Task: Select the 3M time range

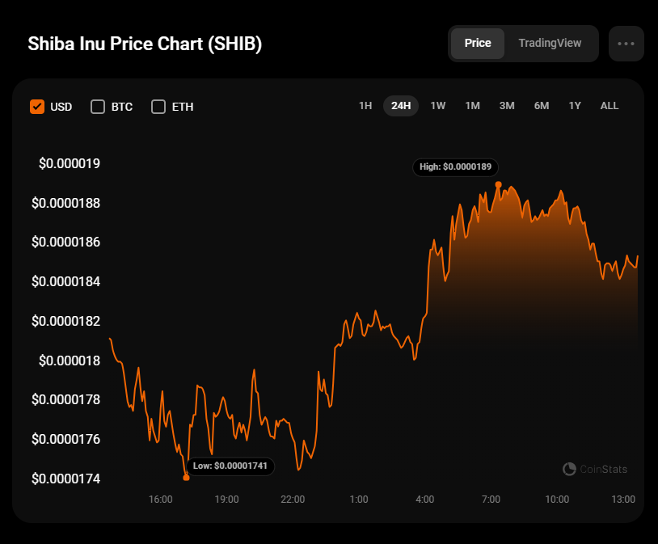Action: tap(507, 106)
